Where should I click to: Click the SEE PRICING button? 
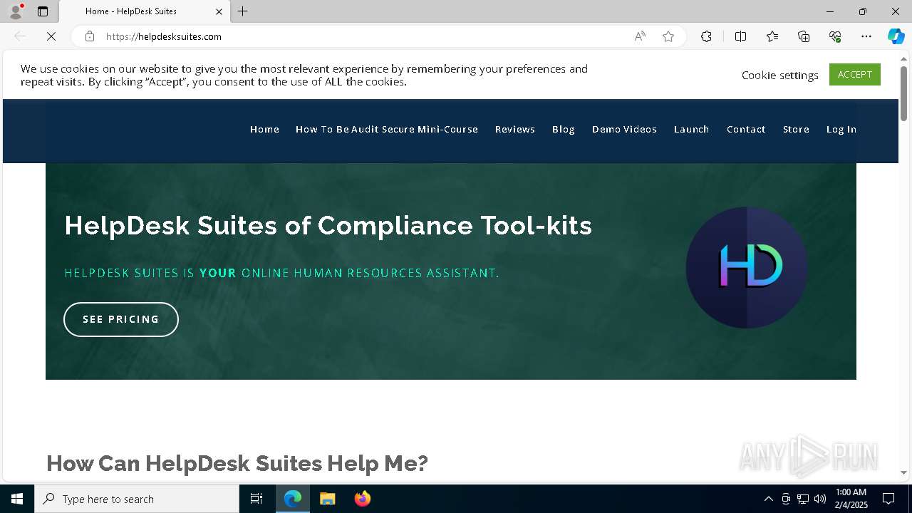pyautogui.click(x=121, y=319)
